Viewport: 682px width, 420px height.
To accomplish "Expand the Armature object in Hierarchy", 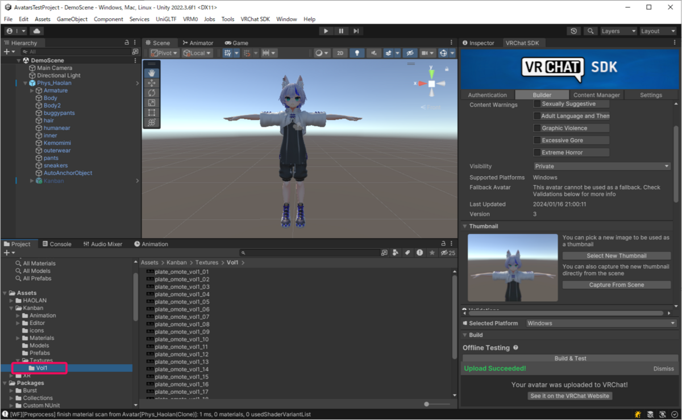I will tap(32, 90).
